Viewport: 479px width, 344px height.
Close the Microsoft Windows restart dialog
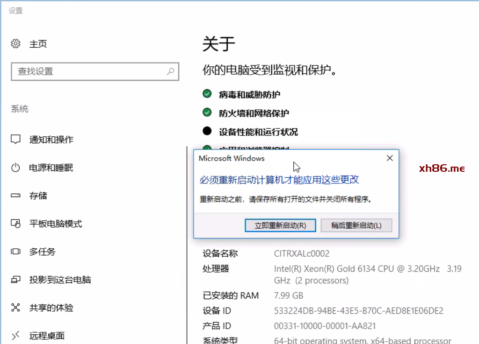pos(390,158)
